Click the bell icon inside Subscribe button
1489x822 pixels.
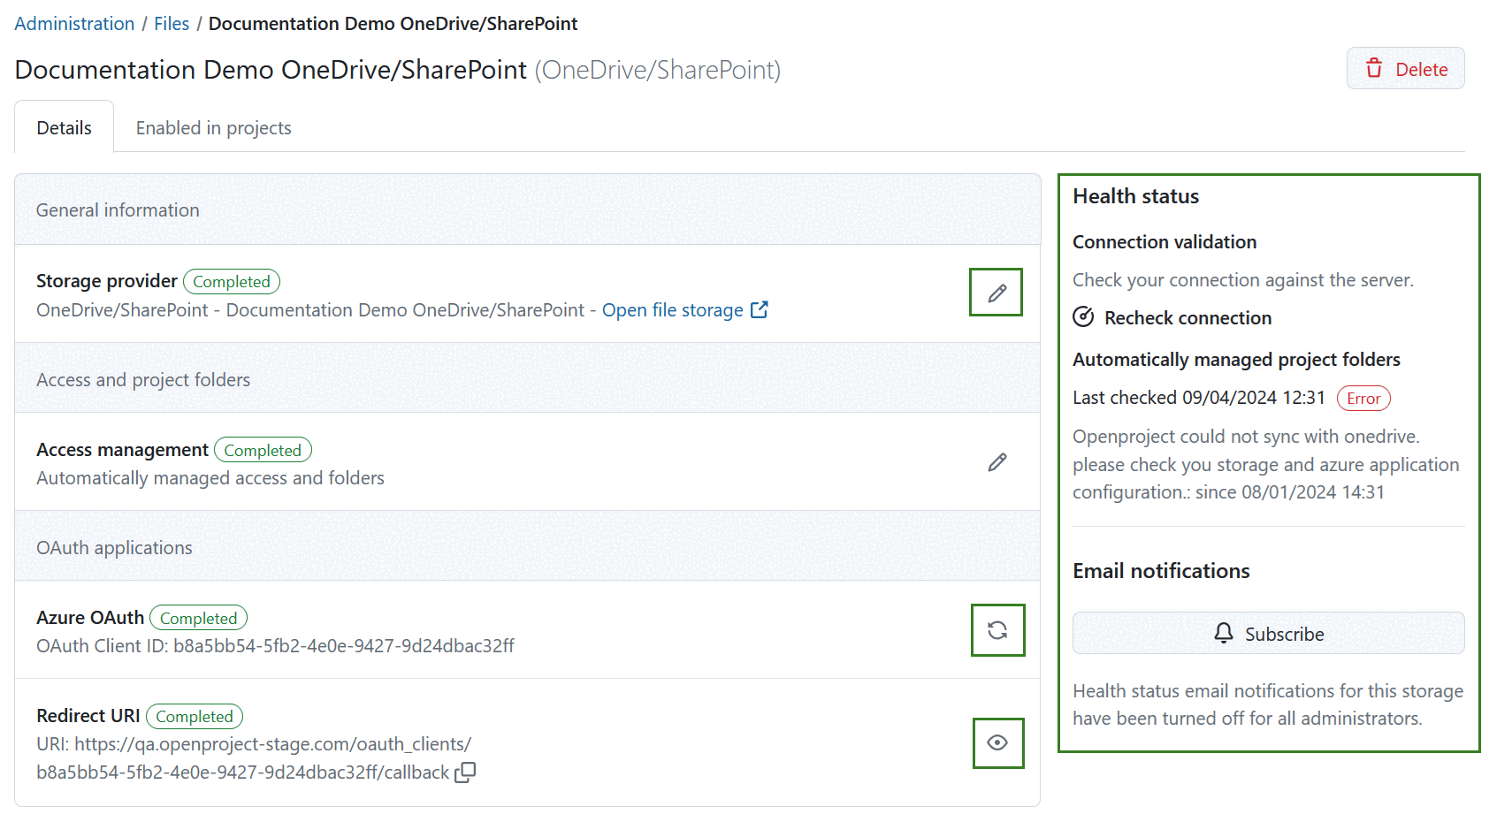[x=1224, y=633]
